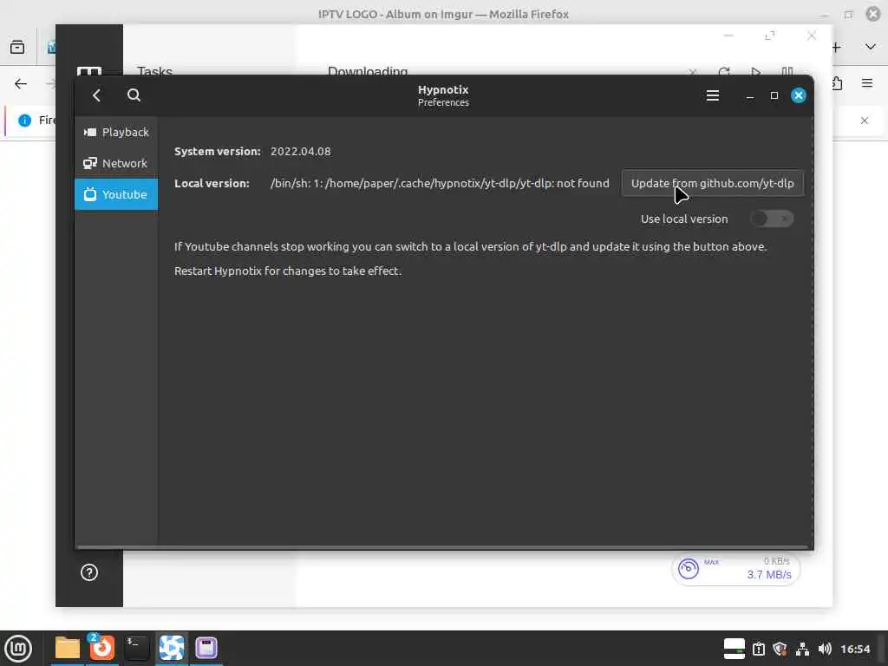The height and width of the screenshot is (666, 888).
Task: Open the volume speaker tray icon
Action: [x=825, y=649]
